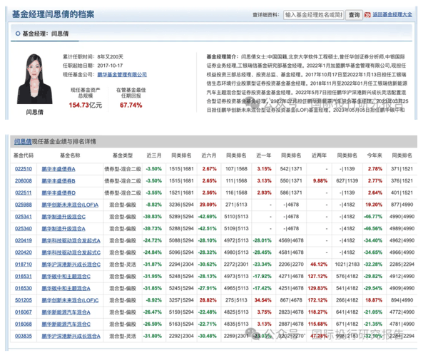Viewport: 428px width, 353px height.
Task: Open fund code 025340
Action: point(24,229)
